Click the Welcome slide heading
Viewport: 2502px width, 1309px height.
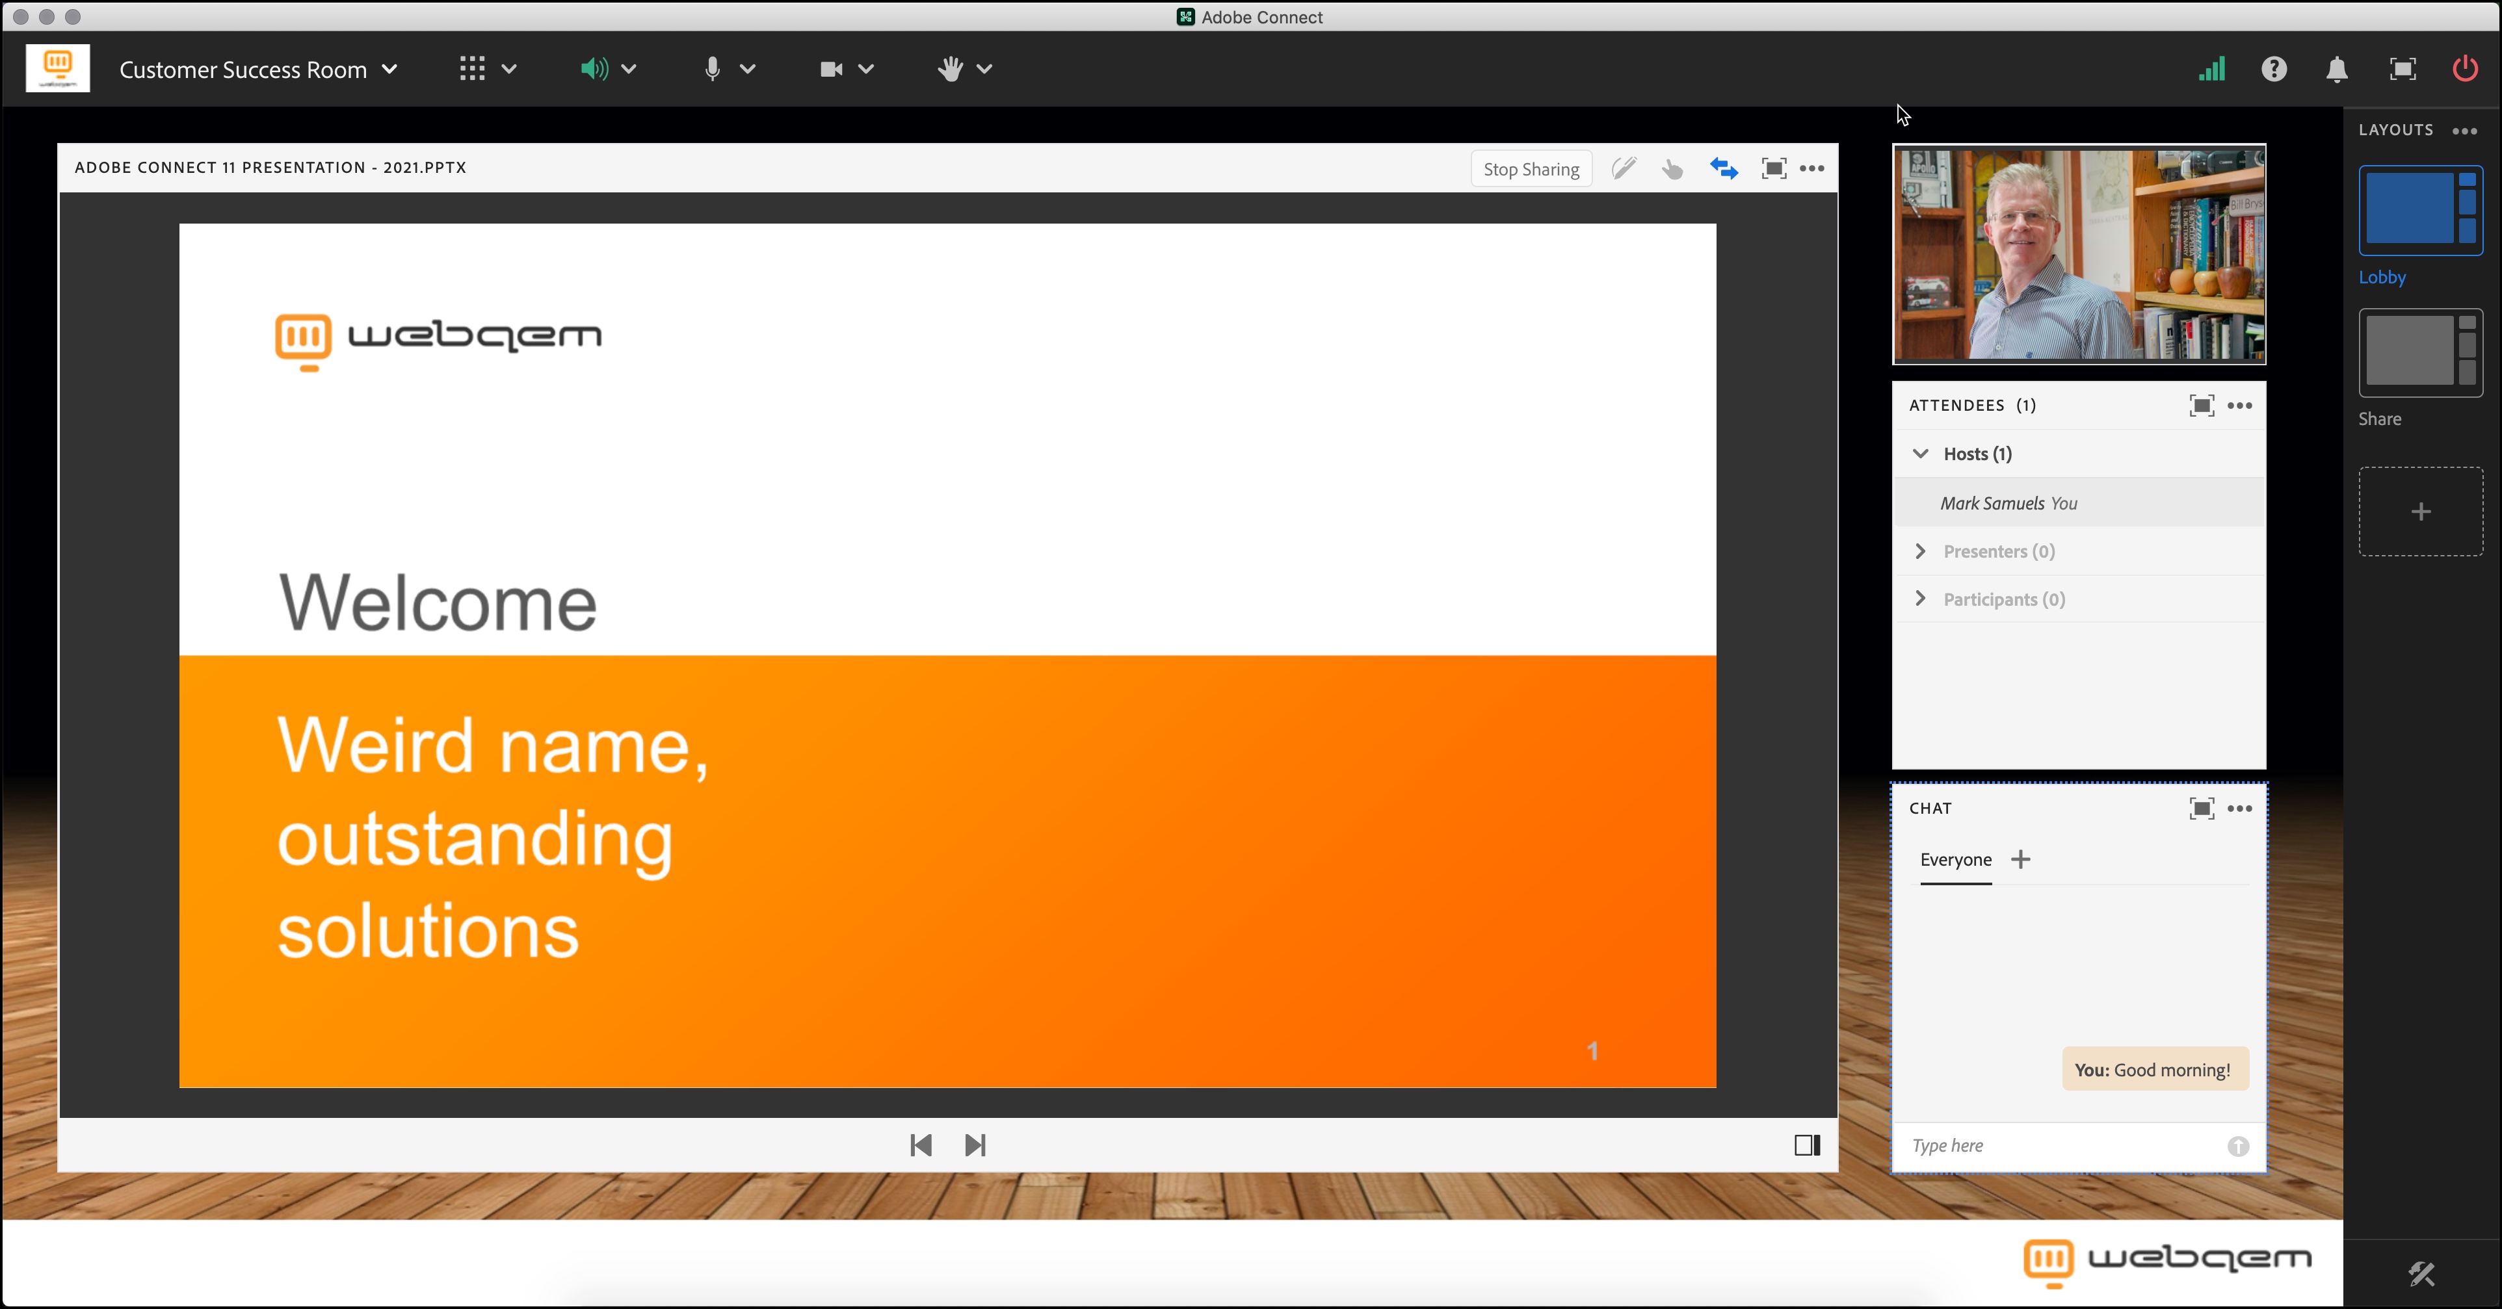click(438, 602)
